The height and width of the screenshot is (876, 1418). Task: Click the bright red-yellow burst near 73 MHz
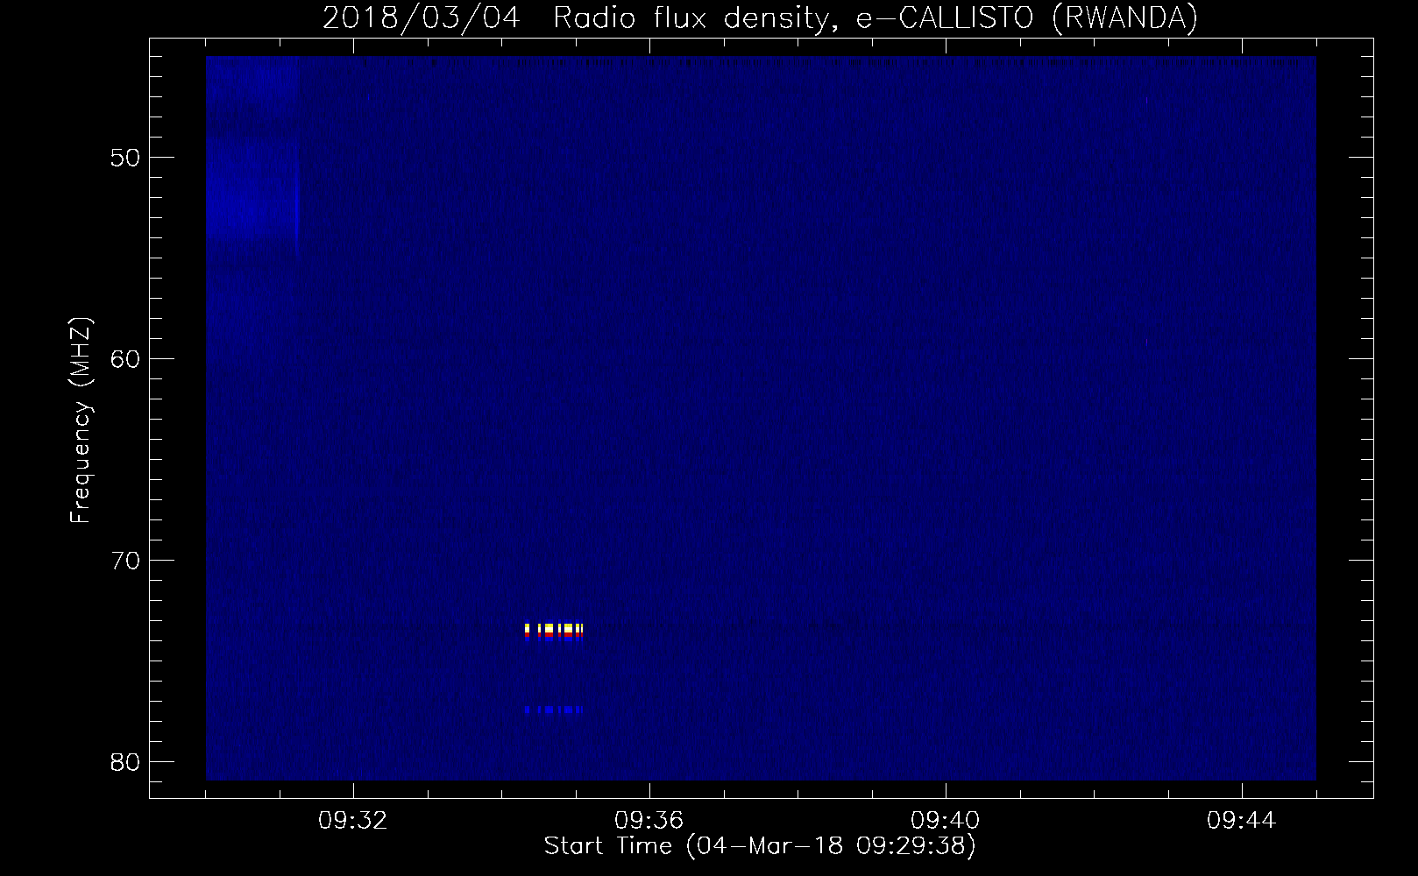click(x=554, y=631)
